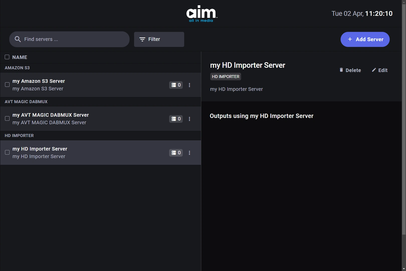The height and width of the screenshot is (271, 406).
Task: Click the trash icon next to Delete
Action: coord(341,70)
